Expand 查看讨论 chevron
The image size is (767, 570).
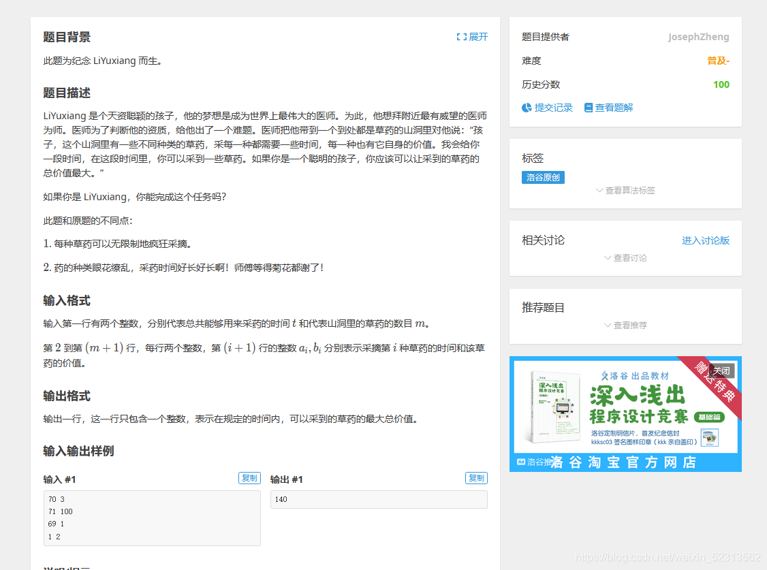(608, 257)
